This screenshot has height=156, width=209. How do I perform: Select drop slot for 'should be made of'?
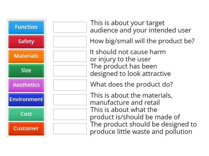point(70,114)
